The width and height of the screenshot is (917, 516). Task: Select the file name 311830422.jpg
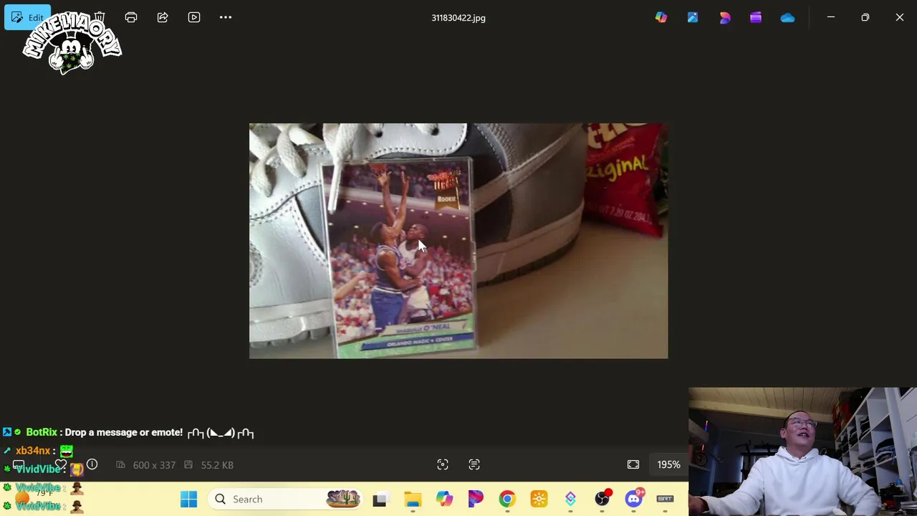(x=458, y=18)
